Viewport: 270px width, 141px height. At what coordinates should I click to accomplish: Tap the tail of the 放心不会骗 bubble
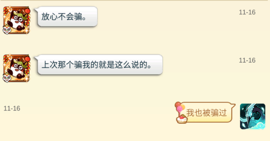click(36, 10)
